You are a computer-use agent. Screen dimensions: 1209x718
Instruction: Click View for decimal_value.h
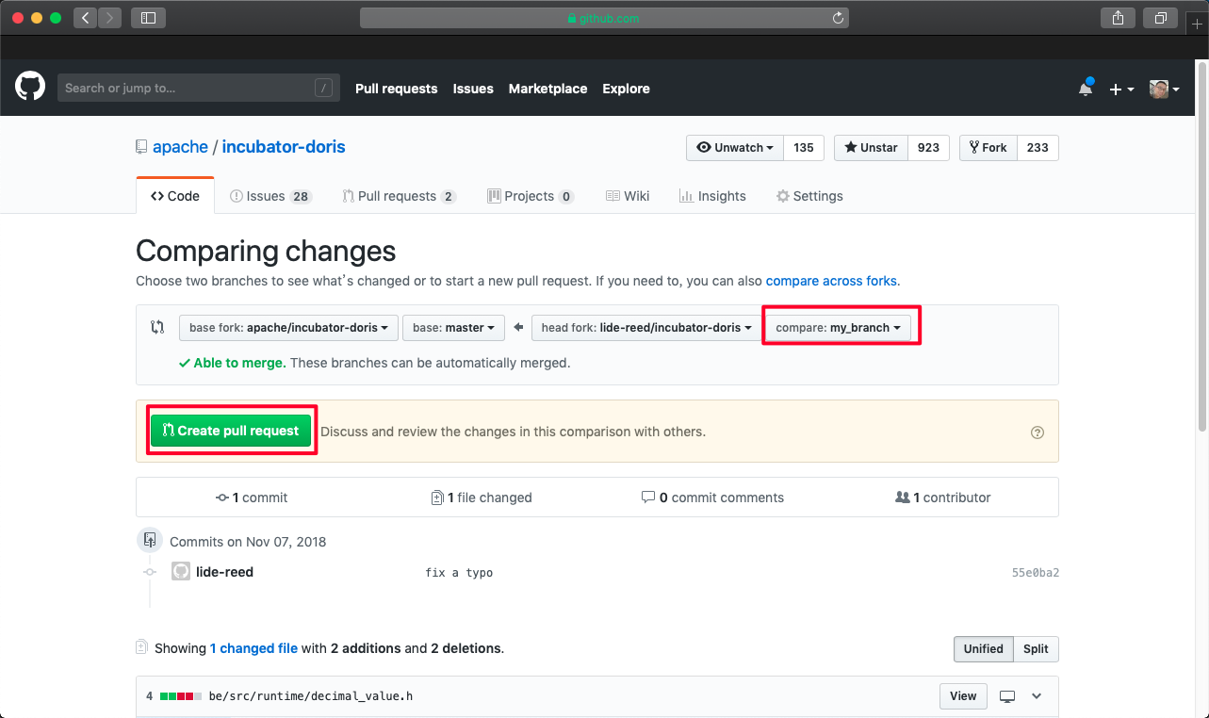tap(963, 696)
